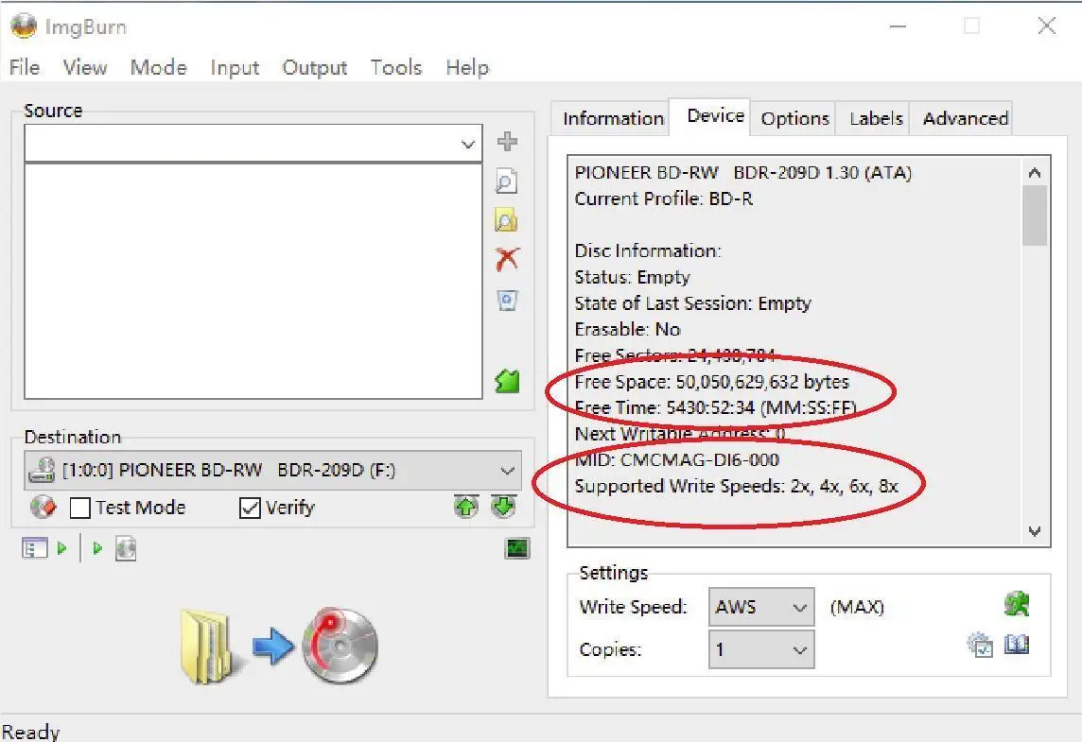The width and height of the screenshot is (1082, 742).
Task: Click the ImgBurn title bar app icon
Action: [x=24, y=26]
